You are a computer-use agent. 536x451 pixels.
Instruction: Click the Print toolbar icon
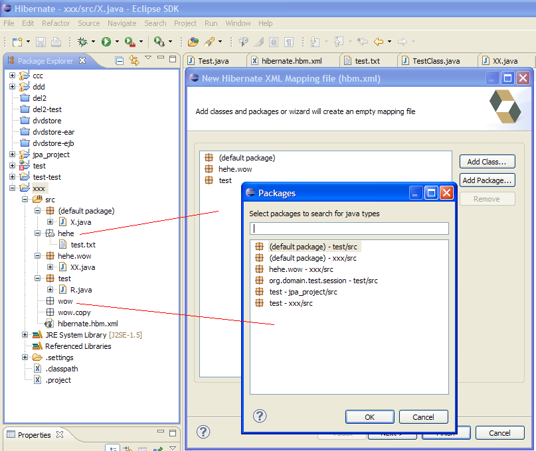click(56, 42)
